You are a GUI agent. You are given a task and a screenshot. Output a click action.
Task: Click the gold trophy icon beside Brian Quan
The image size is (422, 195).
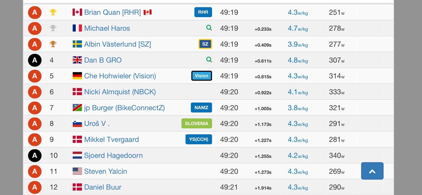tap(53, 12)
